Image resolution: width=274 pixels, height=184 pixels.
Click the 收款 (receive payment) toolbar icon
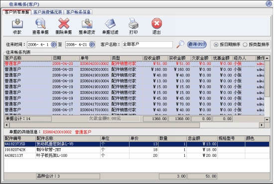click(17, 24)
